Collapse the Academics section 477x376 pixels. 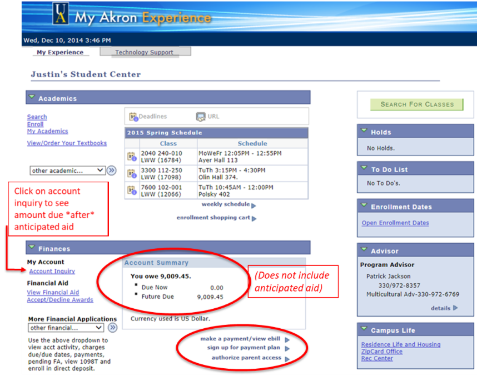point(32,97)
